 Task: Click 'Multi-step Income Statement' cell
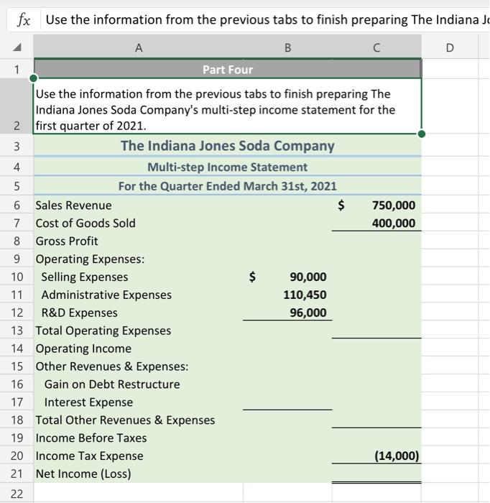tap(227, 167)
